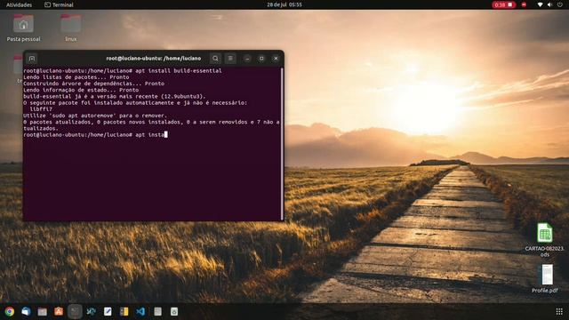This screenshot has width=569, height=320.
Task: Open the yellow notebook app in dock
Action: [124, 311]
